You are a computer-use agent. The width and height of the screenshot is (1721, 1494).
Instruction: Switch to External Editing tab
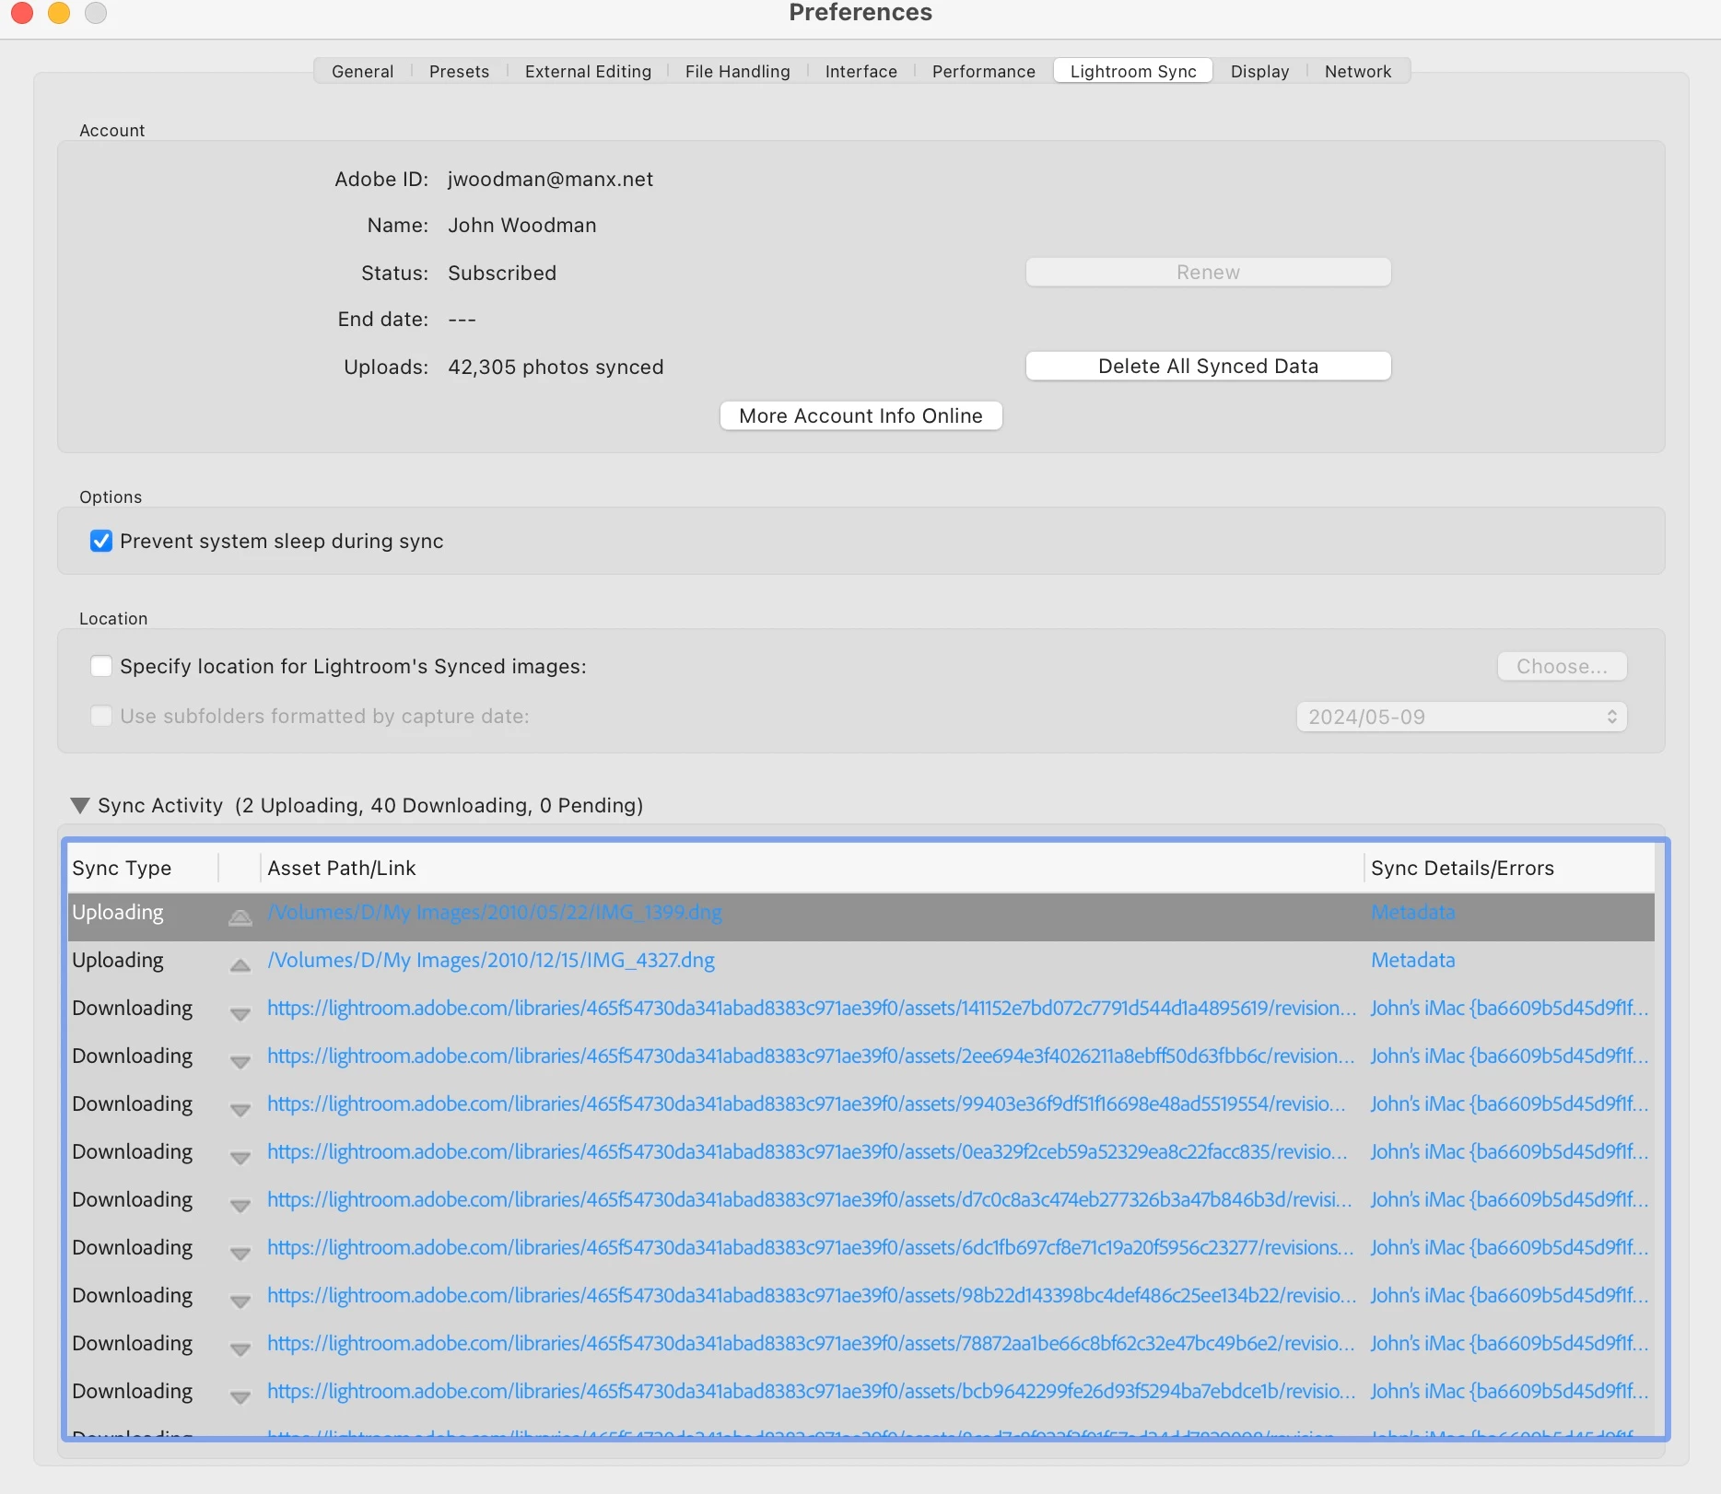click(588, 71)
